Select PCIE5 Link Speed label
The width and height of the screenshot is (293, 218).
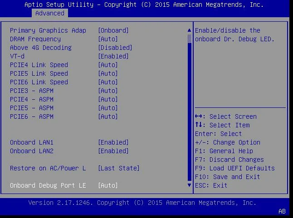point(39,73)
